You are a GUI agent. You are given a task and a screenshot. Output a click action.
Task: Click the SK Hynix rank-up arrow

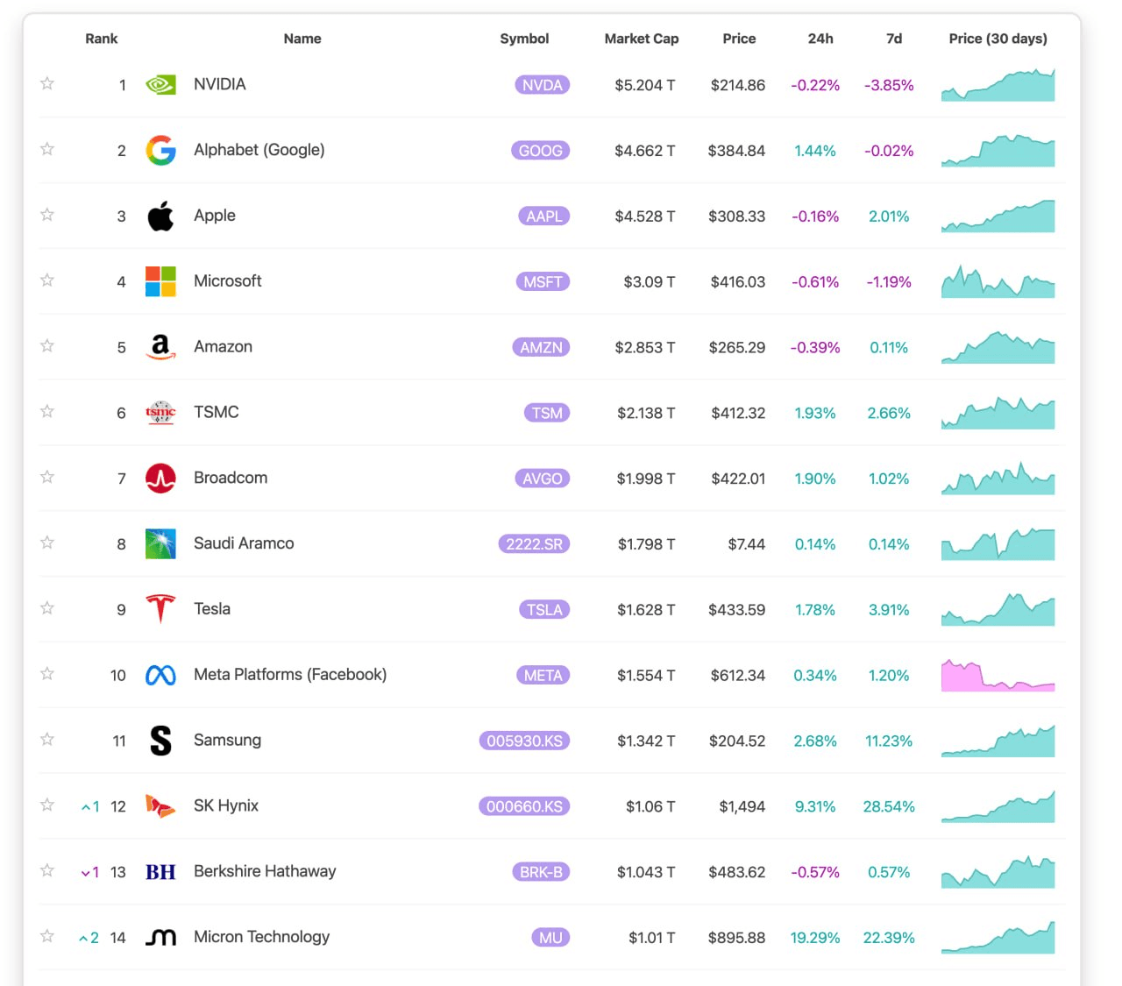86,807
